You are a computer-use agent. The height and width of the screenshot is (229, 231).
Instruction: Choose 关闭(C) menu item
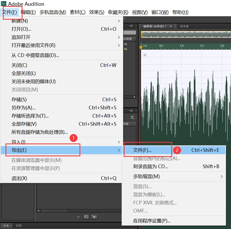(61, 65)
